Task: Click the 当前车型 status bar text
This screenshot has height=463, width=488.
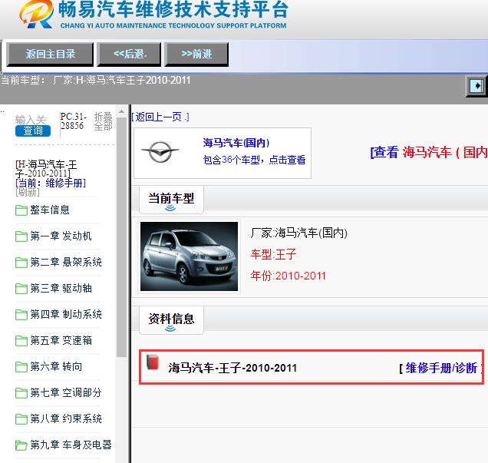Action: click(96, 81)
